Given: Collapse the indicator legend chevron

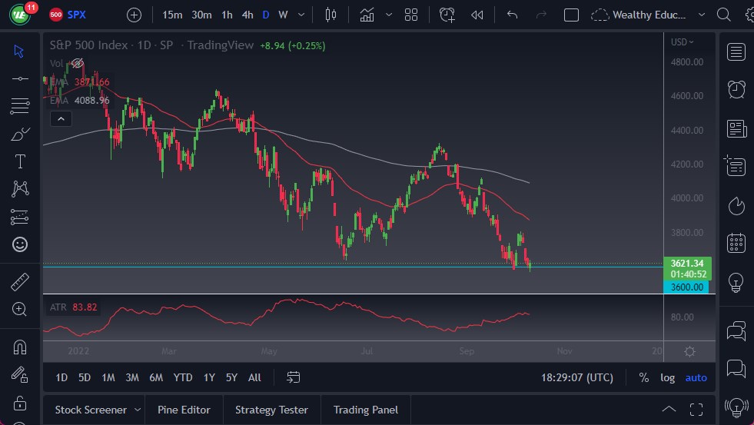Looking at the screenshot, I should coord(60,118).
